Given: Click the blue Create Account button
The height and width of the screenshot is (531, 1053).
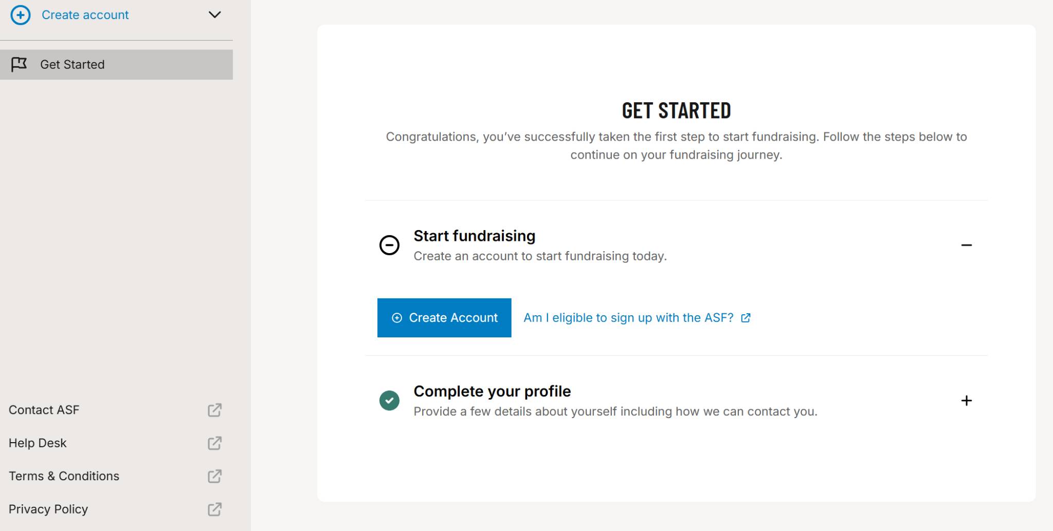Looking at the screenshot, I should tap(444, 318).
